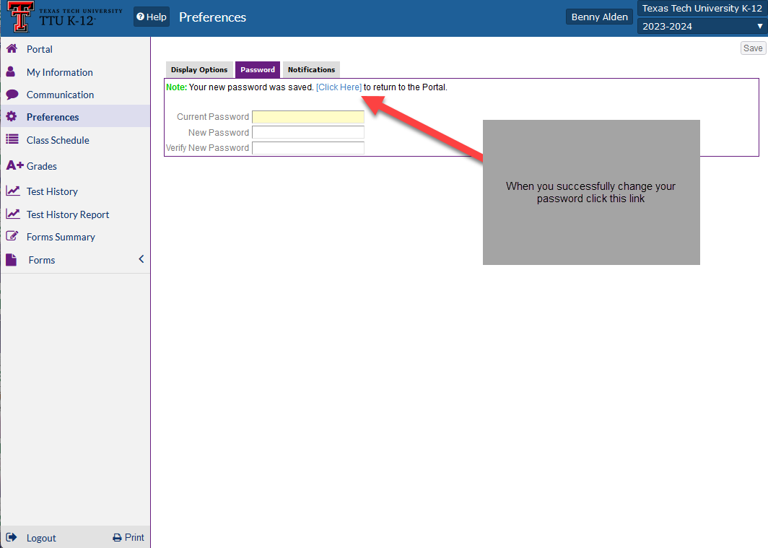The height and width of the screenshot is (548, 768).
Task: Click the Save button
Action: [x=753, y=47]
